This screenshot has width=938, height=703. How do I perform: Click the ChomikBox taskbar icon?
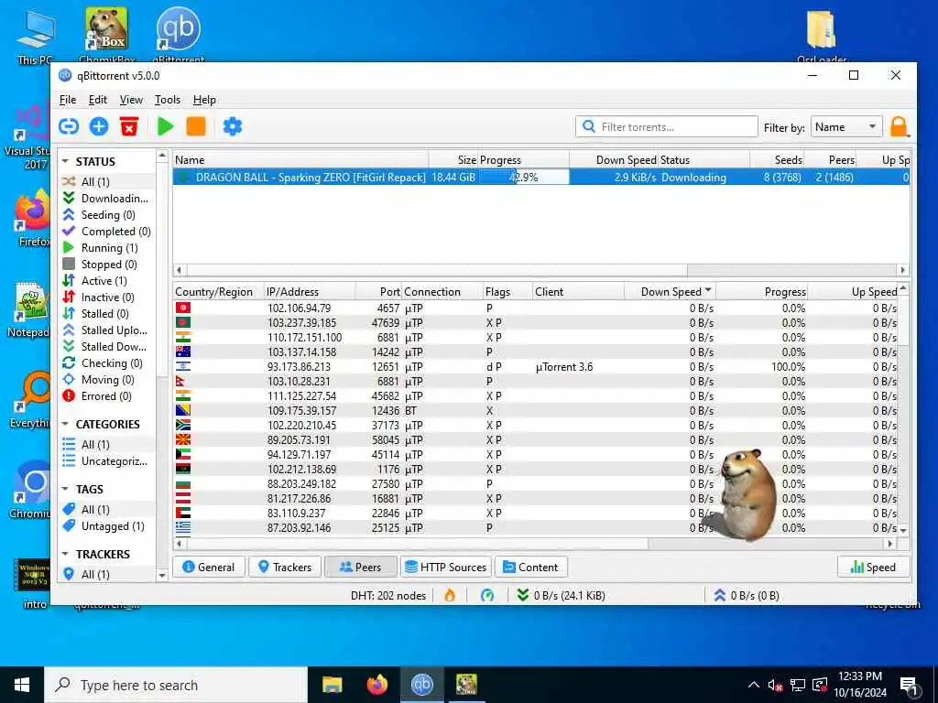coord(466,685)
